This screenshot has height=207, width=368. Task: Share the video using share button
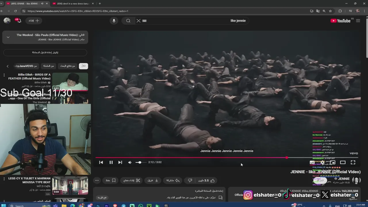point(173,181)
